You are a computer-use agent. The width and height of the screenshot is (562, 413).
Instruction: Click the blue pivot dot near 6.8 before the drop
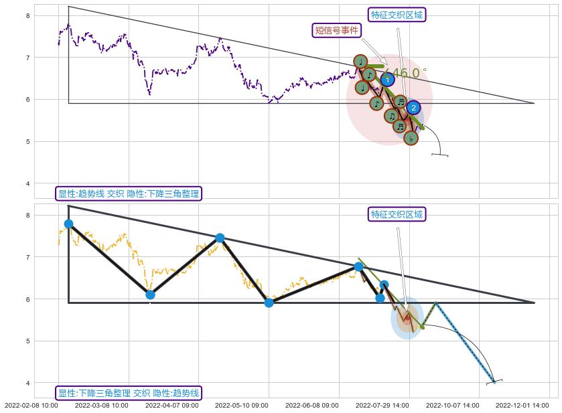[358, 266]
